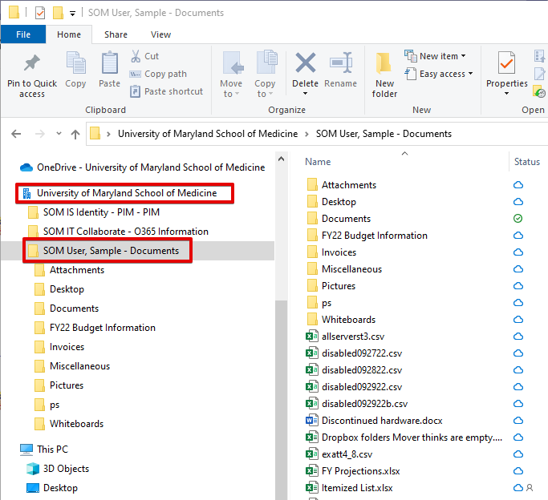Click the Rename icon in Organize
Screen dimensions: 548x500
341,64
